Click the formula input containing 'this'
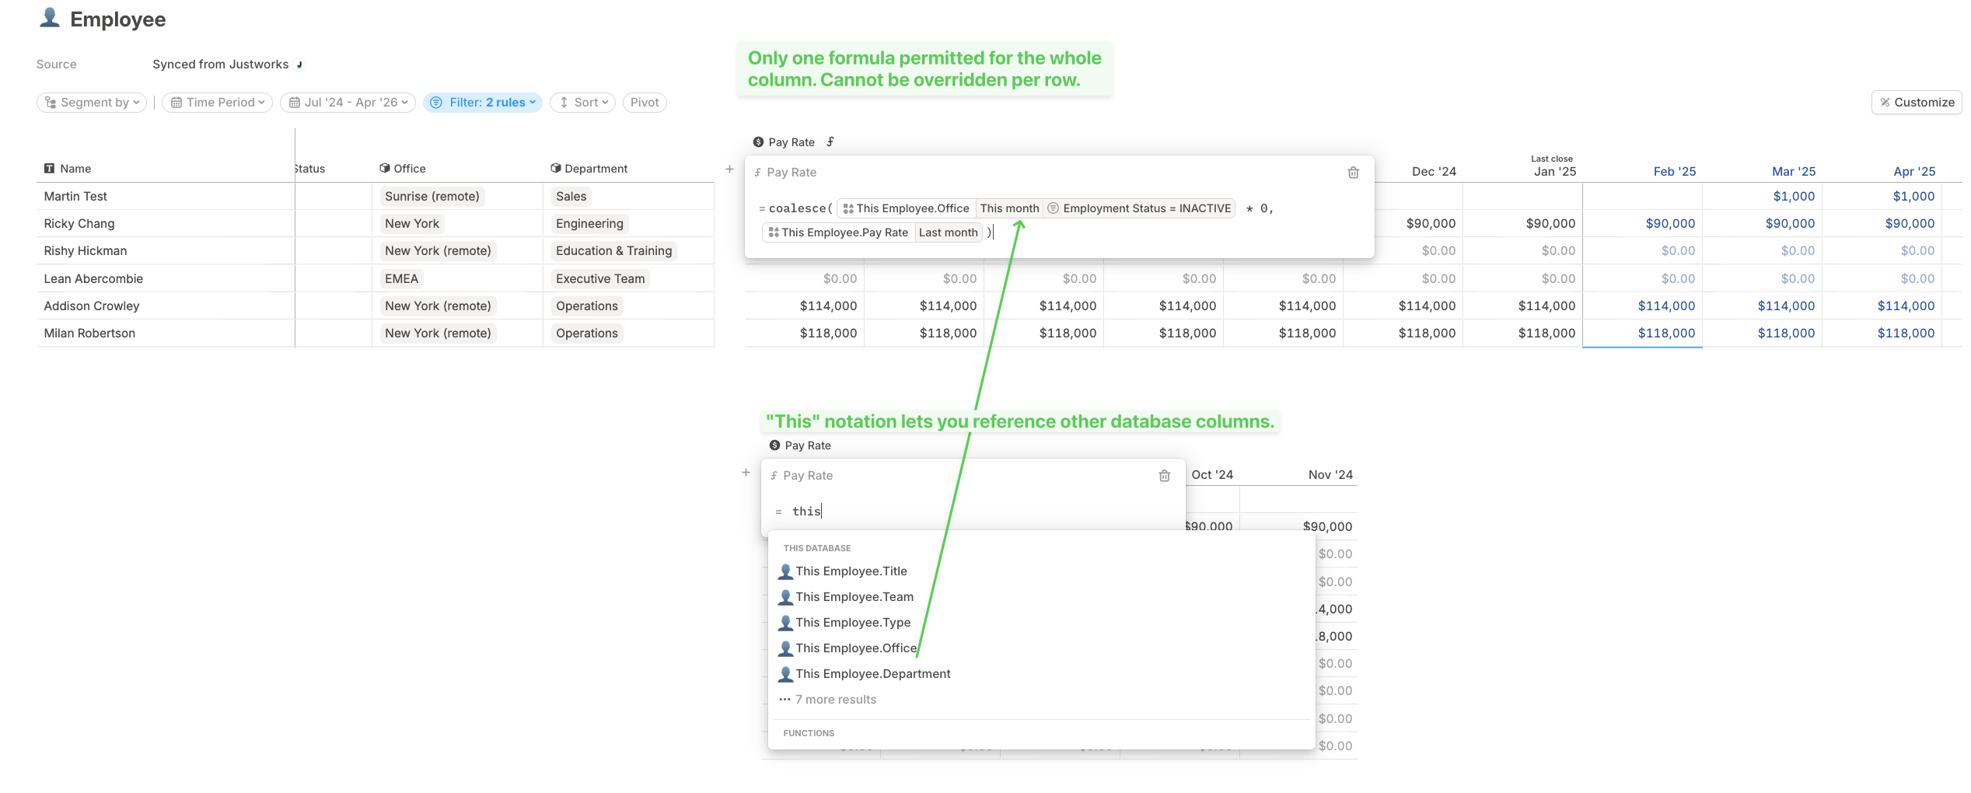The image size is (1971, 793). [x=972, y=512]
